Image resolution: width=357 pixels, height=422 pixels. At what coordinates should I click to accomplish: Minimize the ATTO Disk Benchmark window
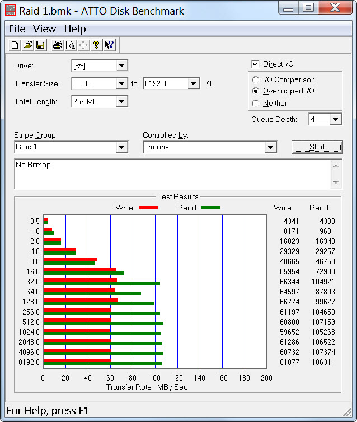point(288,8)
